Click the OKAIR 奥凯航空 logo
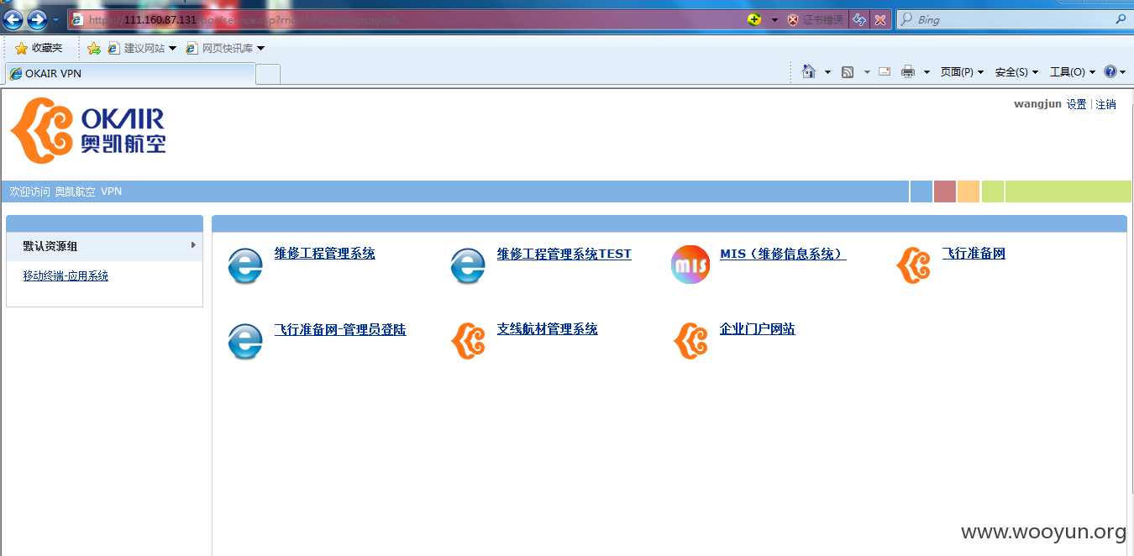 87,130
